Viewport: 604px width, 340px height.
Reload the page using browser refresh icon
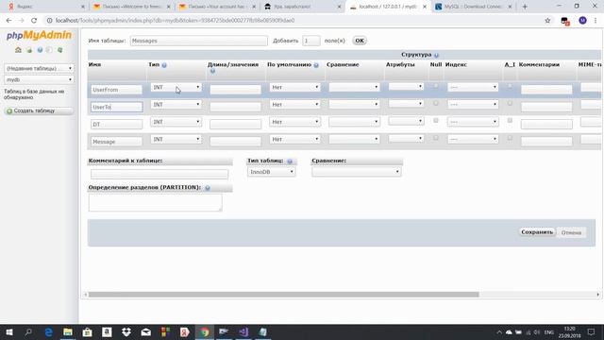coord(34,21)
